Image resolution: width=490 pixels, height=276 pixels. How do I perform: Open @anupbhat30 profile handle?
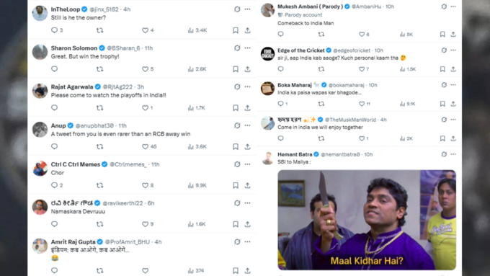(x=94, y=125)
